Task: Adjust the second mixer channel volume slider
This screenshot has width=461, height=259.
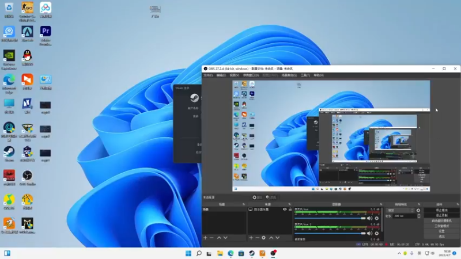Action: [330, 233]
